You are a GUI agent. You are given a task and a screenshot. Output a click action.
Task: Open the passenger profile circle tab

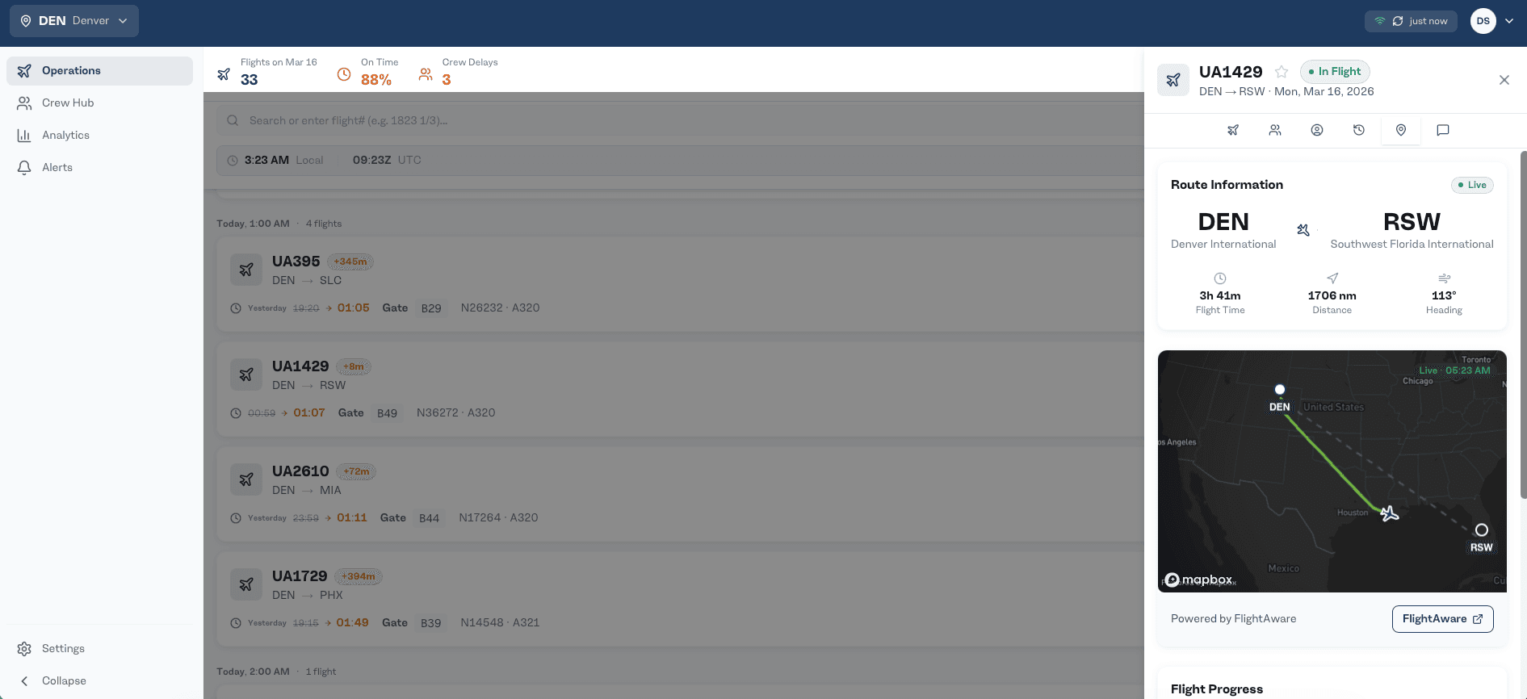[1317, 130]
